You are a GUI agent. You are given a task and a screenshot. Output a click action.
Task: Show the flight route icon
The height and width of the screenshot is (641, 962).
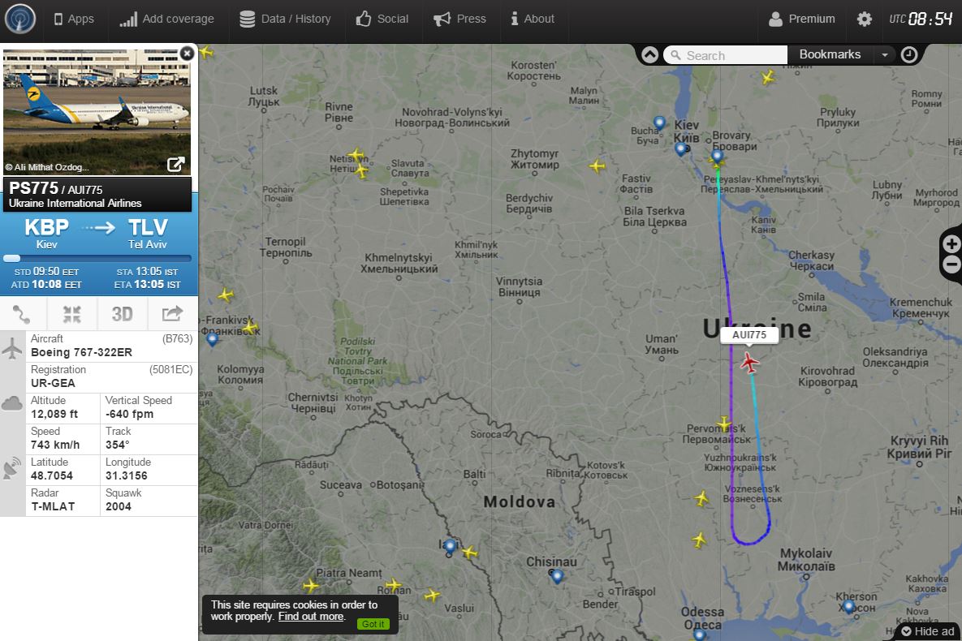click(x=22, y=314)
